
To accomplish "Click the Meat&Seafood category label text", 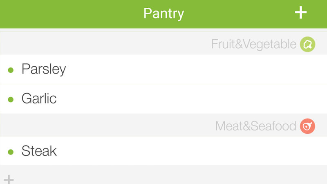I will tap(256, 126).
